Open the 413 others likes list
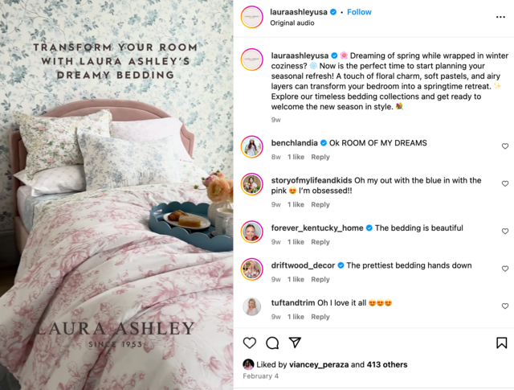This screenshot has height=390, width=514. tap(387, 365)
